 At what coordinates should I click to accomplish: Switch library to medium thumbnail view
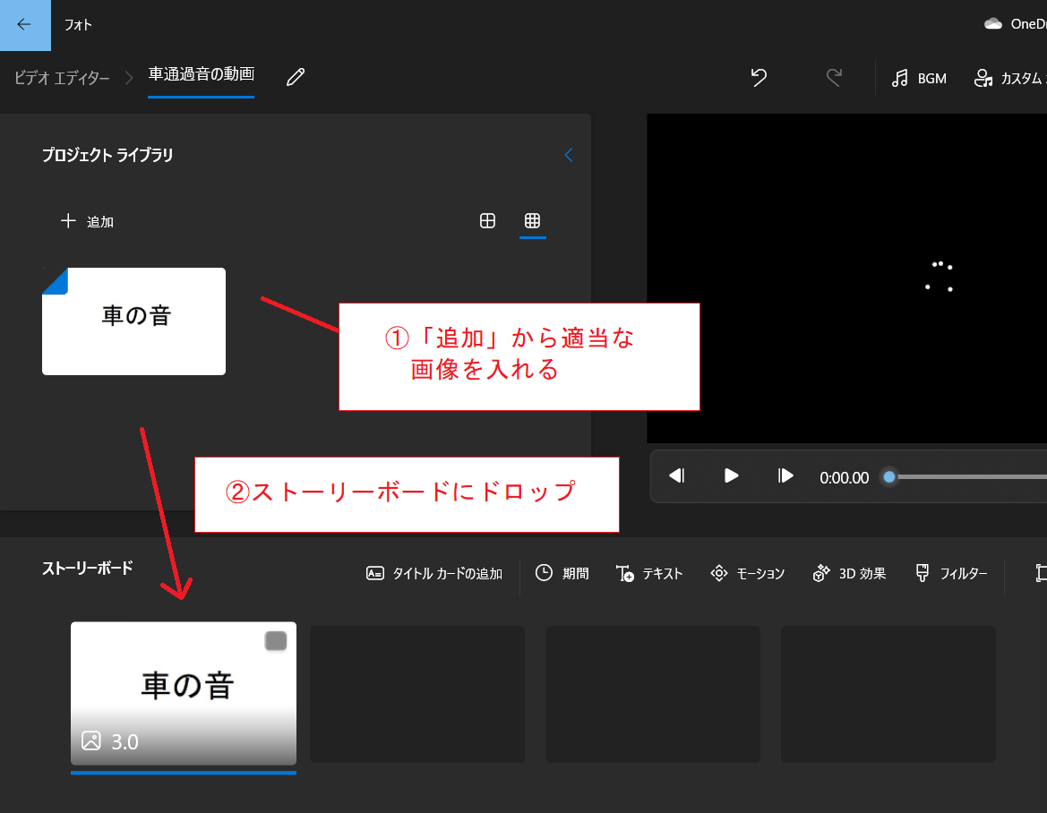pos(487,221)
